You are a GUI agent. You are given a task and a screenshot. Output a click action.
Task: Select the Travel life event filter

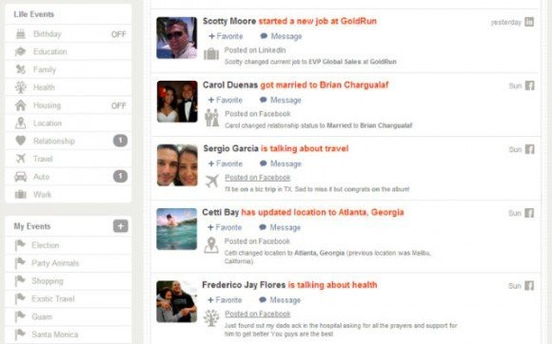[x=69, y=159]
